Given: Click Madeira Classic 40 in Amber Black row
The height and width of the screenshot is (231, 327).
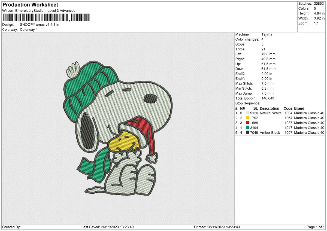Looking at the screenshot, I should pyautogui.click(x=309, y=133).
